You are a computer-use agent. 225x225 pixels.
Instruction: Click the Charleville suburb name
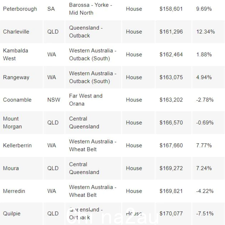point(16,32)
